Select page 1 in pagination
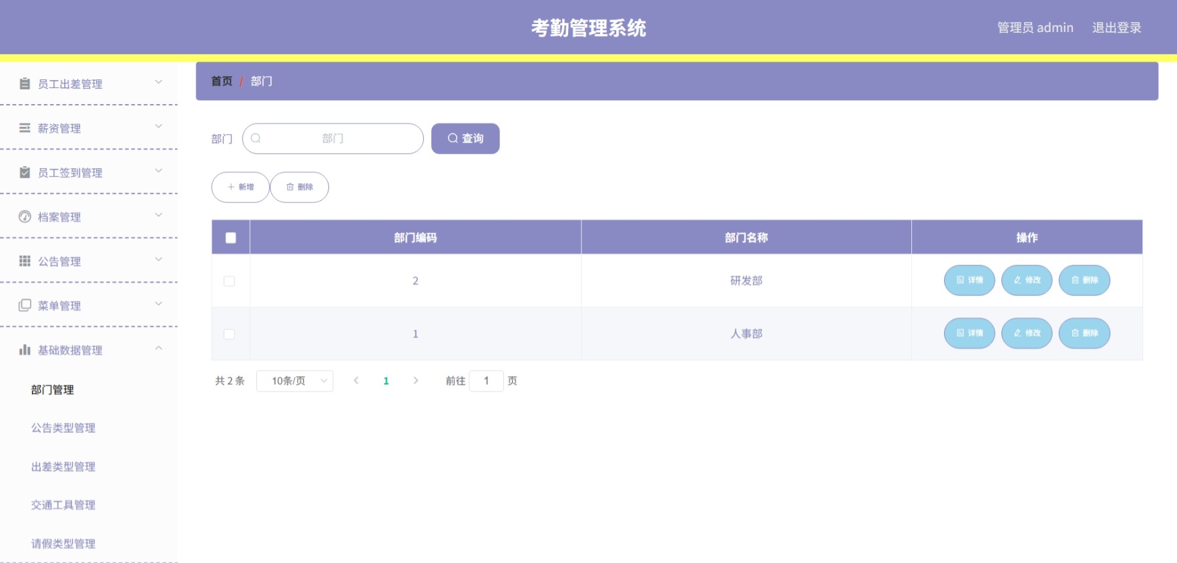 click(386, 381)
